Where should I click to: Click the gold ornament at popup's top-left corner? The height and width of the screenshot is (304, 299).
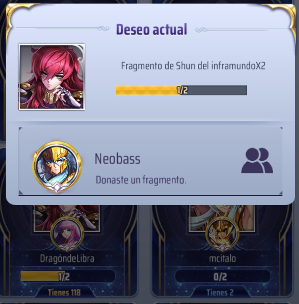(17, 14)
